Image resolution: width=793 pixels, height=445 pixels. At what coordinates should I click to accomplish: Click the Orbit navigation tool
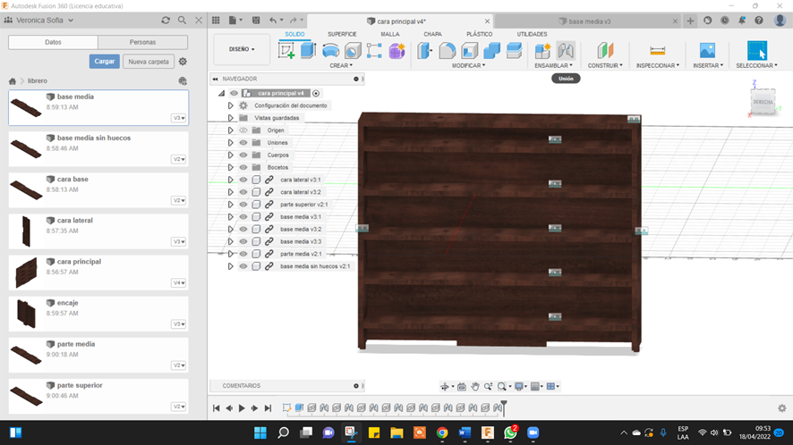pos(445,386)
